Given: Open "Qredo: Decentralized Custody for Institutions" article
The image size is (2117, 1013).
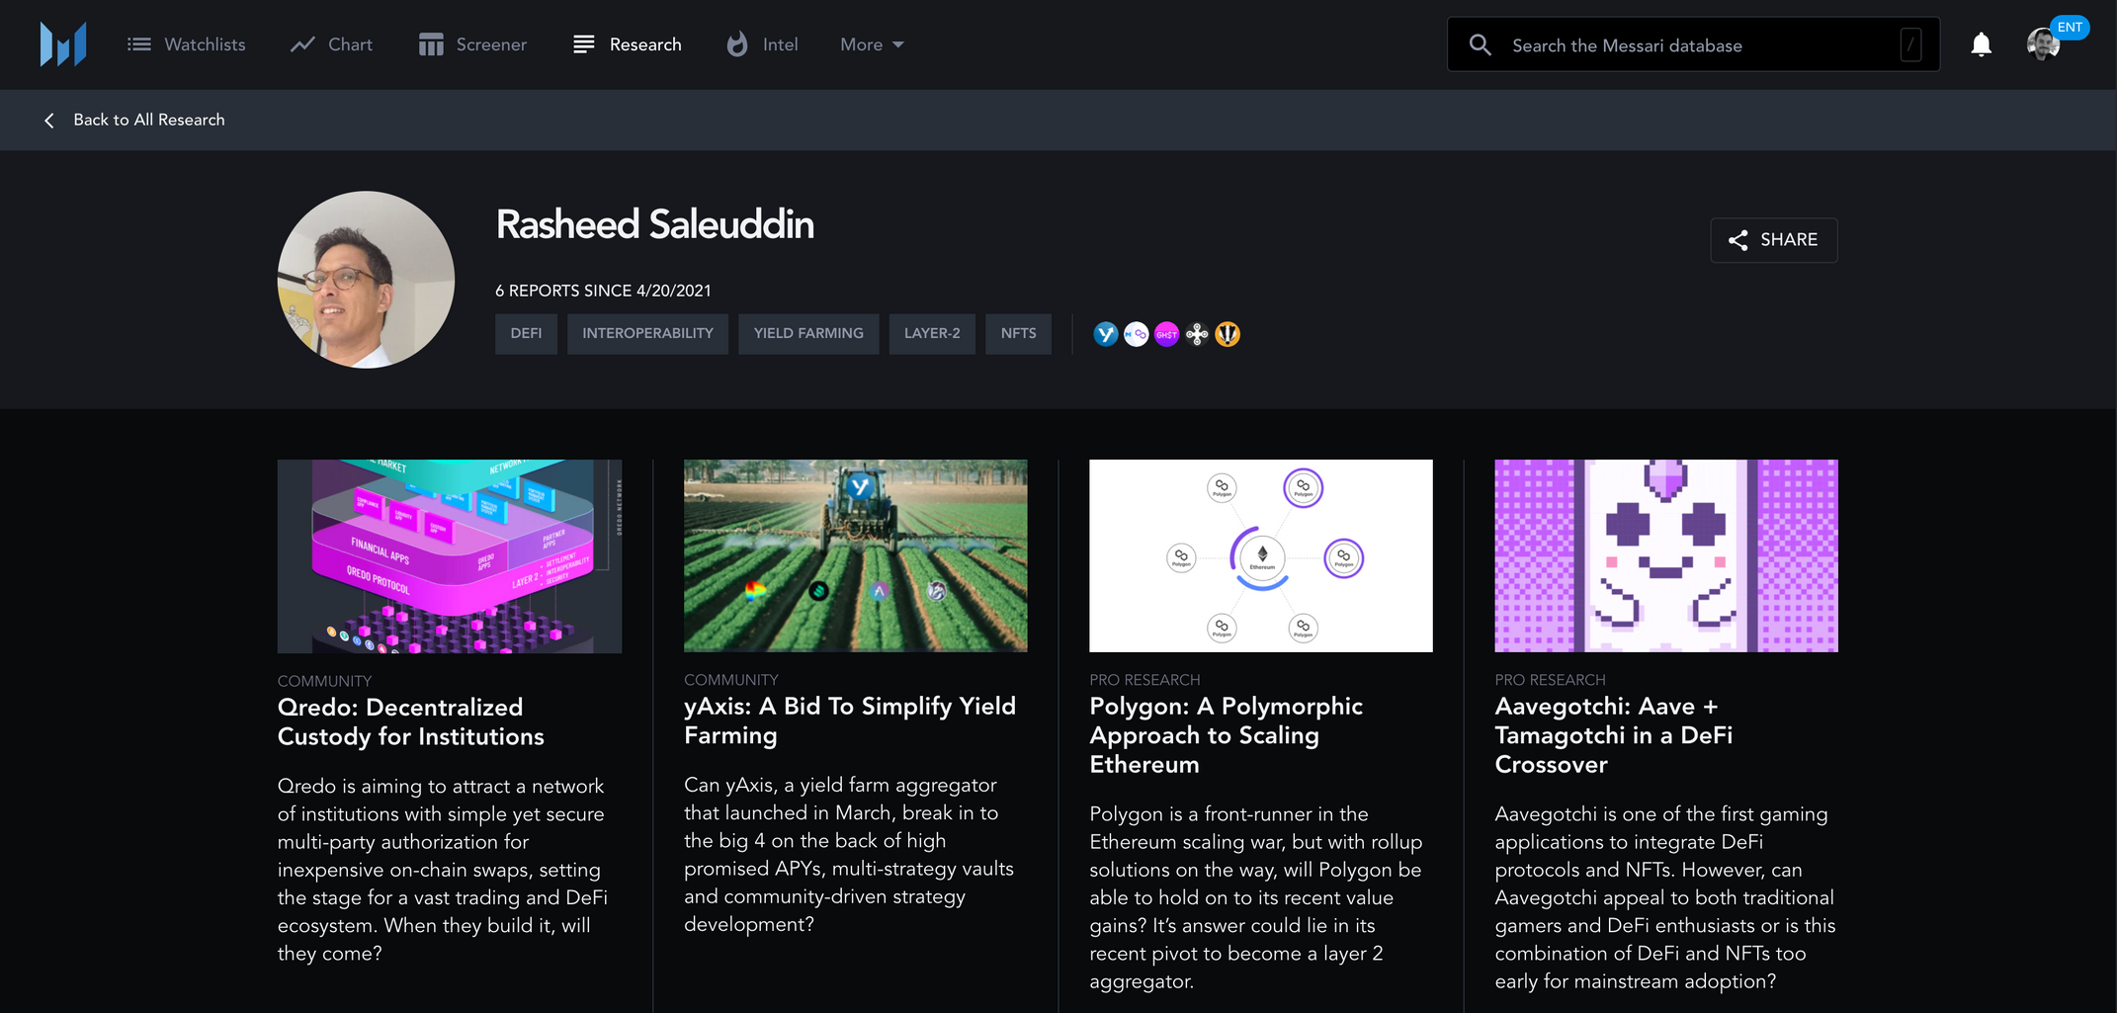Looking at the screenshot, I should pos(411,722).
